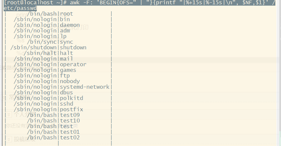
Task: Click the daemon username entry
Action: (x=70, y=25)
